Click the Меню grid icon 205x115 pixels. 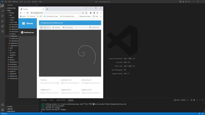pos(23,23)
